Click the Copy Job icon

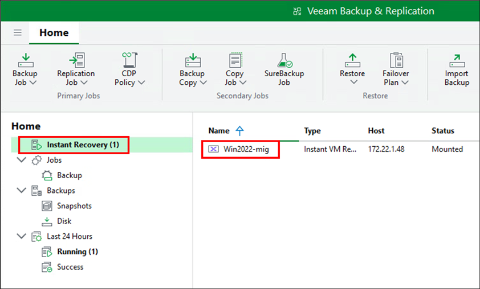point(235,60)
